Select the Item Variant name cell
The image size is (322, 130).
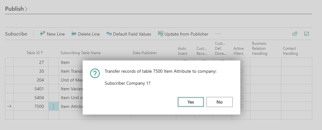(x=71, y=89)
